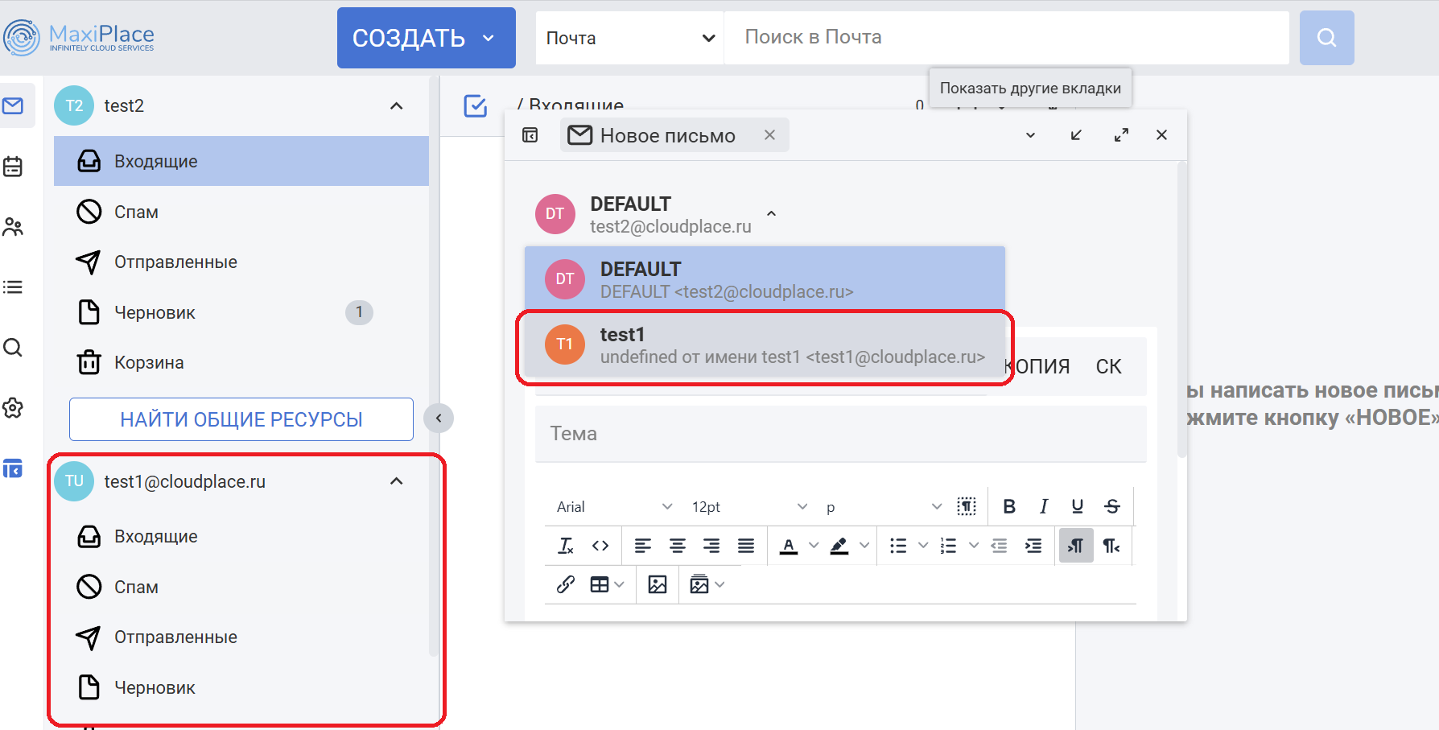This screenshot has width=1439, height=730.
Task: Open the calendar icon in left sidebar
Action: [x=13, y=167]
